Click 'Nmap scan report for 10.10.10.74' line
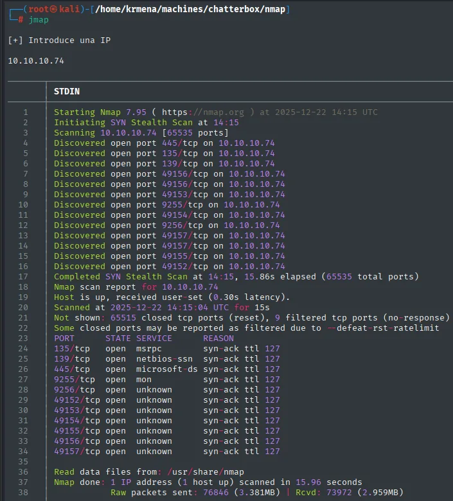The height and width of the screenshot is (501, 453). (136, 286)
